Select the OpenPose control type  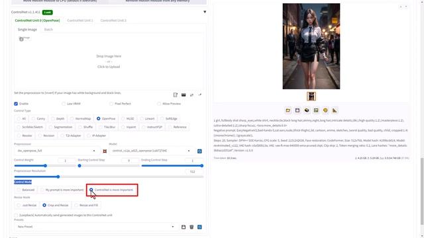106,119
